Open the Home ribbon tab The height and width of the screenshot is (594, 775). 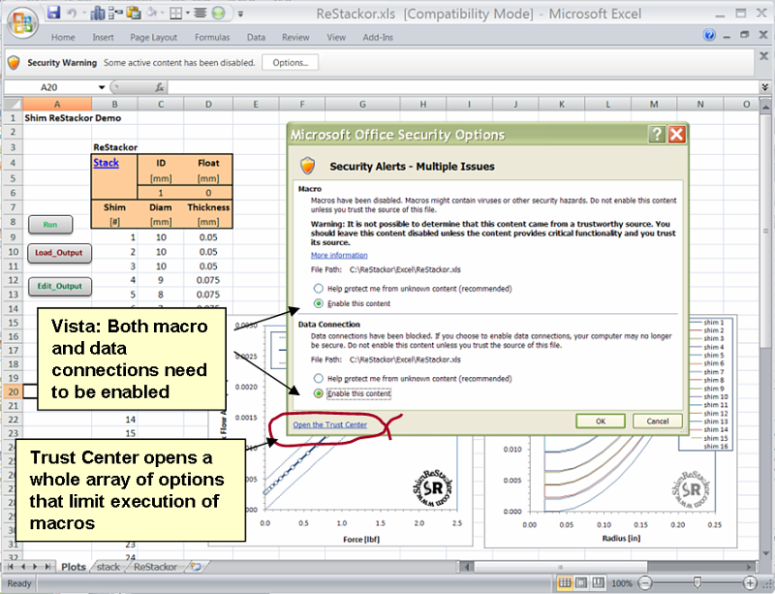[63, 37]
